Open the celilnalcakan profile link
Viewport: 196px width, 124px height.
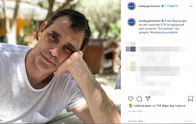[143, 106]
